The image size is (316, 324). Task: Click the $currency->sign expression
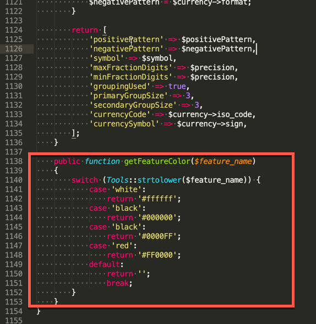tap(210, 124)
